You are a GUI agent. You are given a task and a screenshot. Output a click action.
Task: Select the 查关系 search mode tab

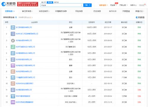(x=57, y=2)
